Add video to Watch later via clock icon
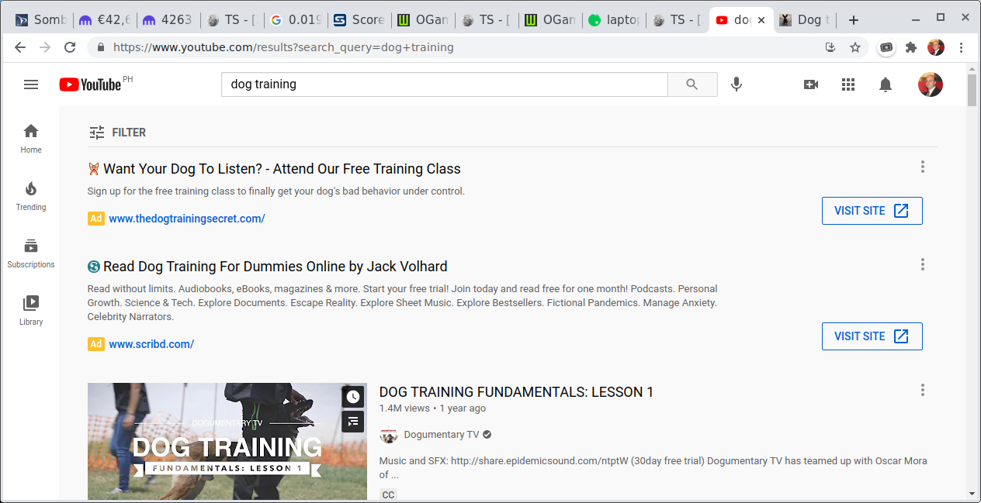The width and height of the screenshot is (981, 503). point(353,397)
